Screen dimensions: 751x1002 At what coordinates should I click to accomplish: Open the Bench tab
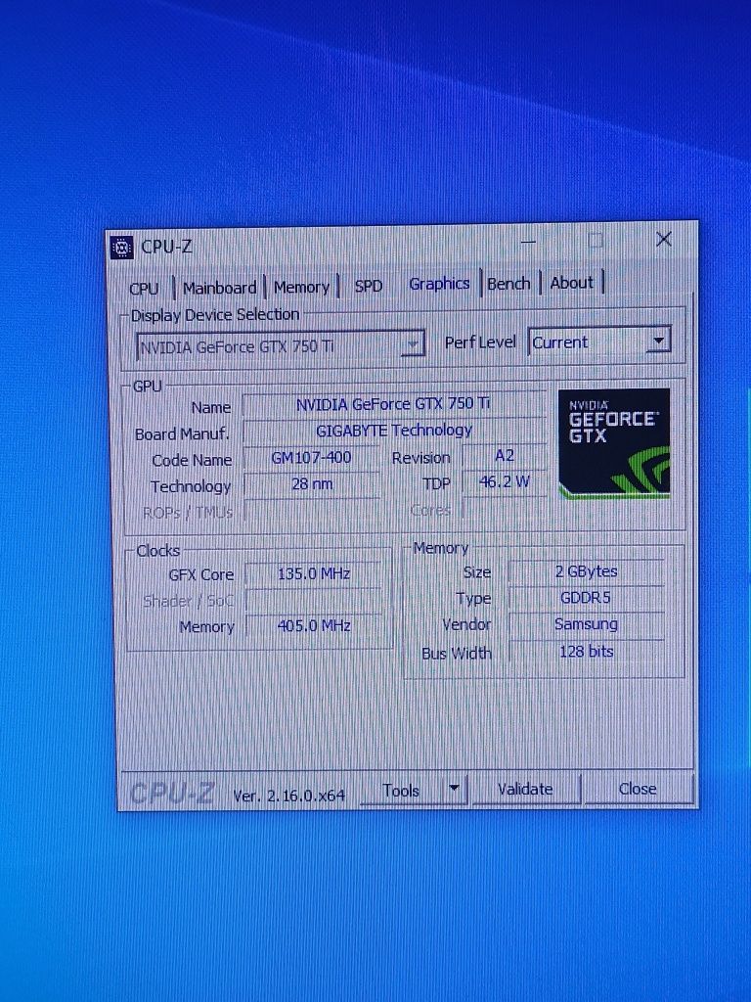[x=508, y=283]
